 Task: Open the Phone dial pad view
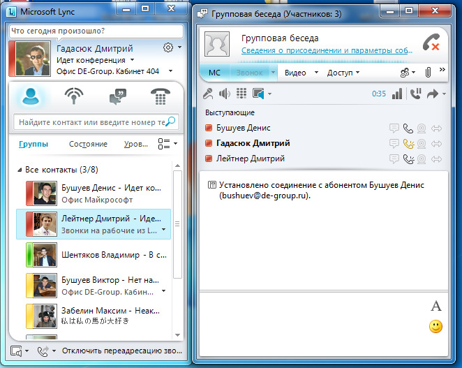[x=161, y=96]
